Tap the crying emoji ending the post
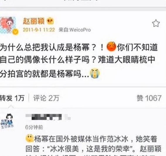Viewport: 166px width, 156px height. tap(95, 73)
